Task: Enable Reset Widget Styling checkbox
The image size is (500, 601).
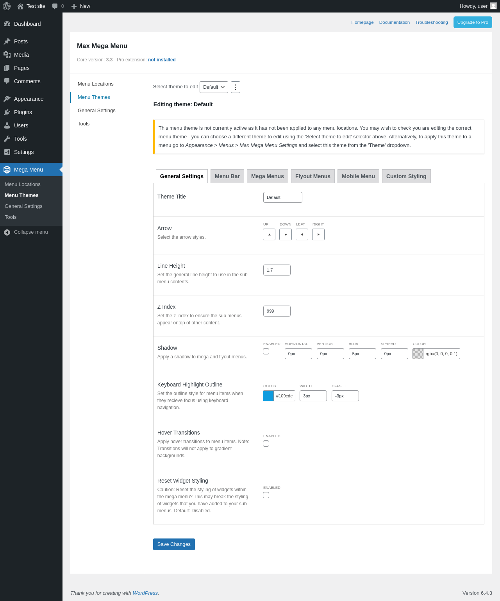Action: tap(266, 495)
